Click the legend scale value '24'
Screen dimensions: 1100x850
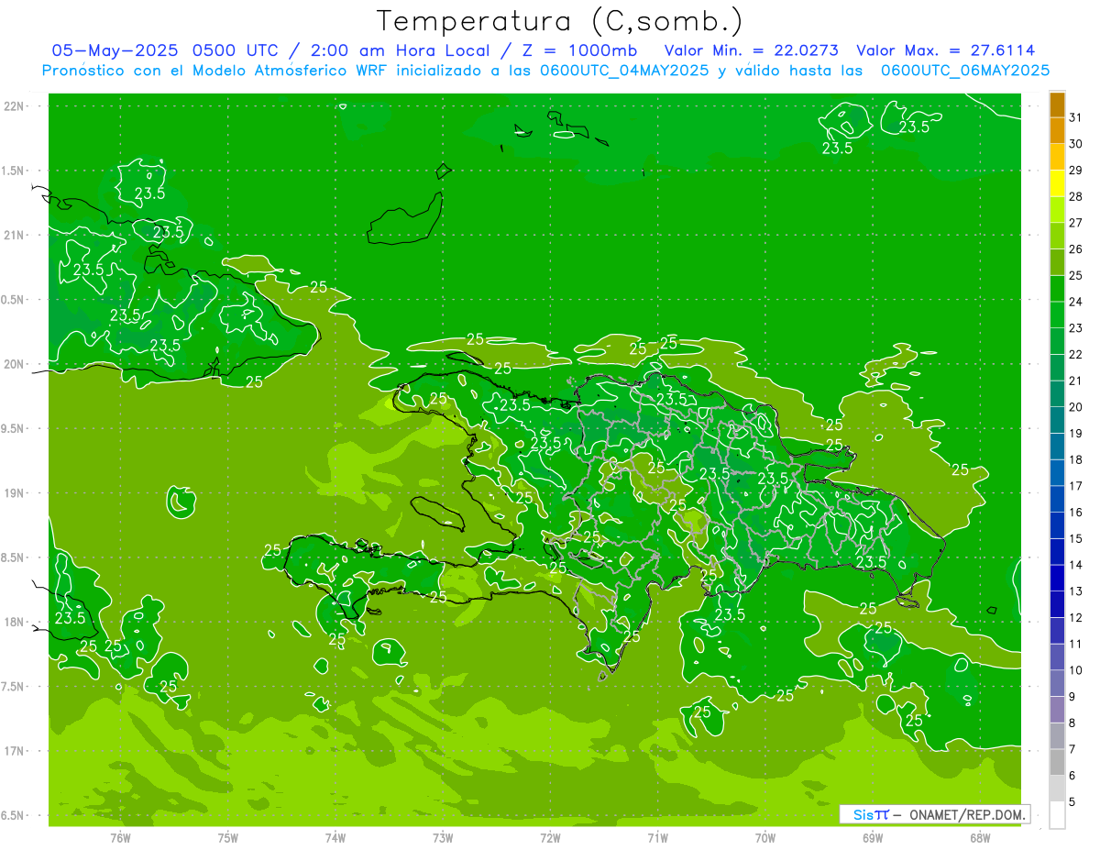click(1076, 302)
